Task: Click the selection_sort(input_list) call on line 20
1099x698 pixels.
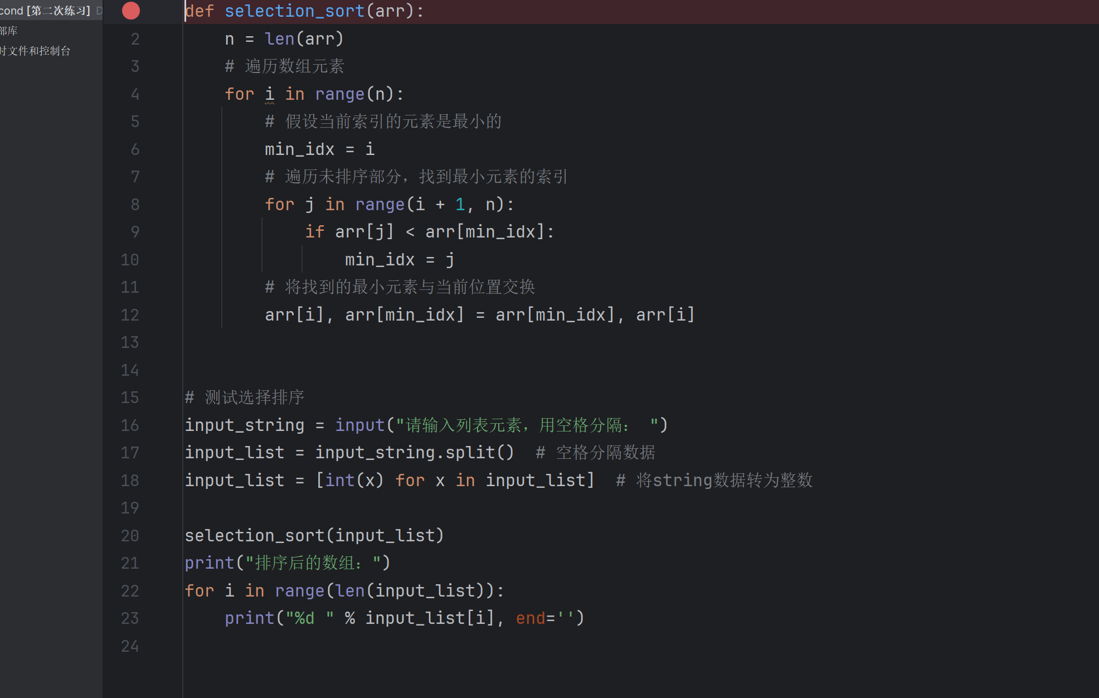Action: click(314, 536)
